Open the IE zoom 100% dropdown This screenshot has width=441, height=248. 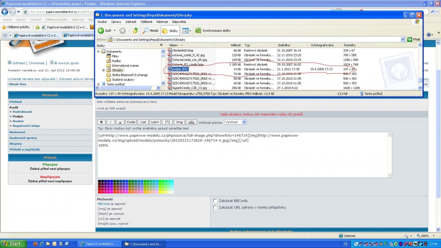[434, 236]
